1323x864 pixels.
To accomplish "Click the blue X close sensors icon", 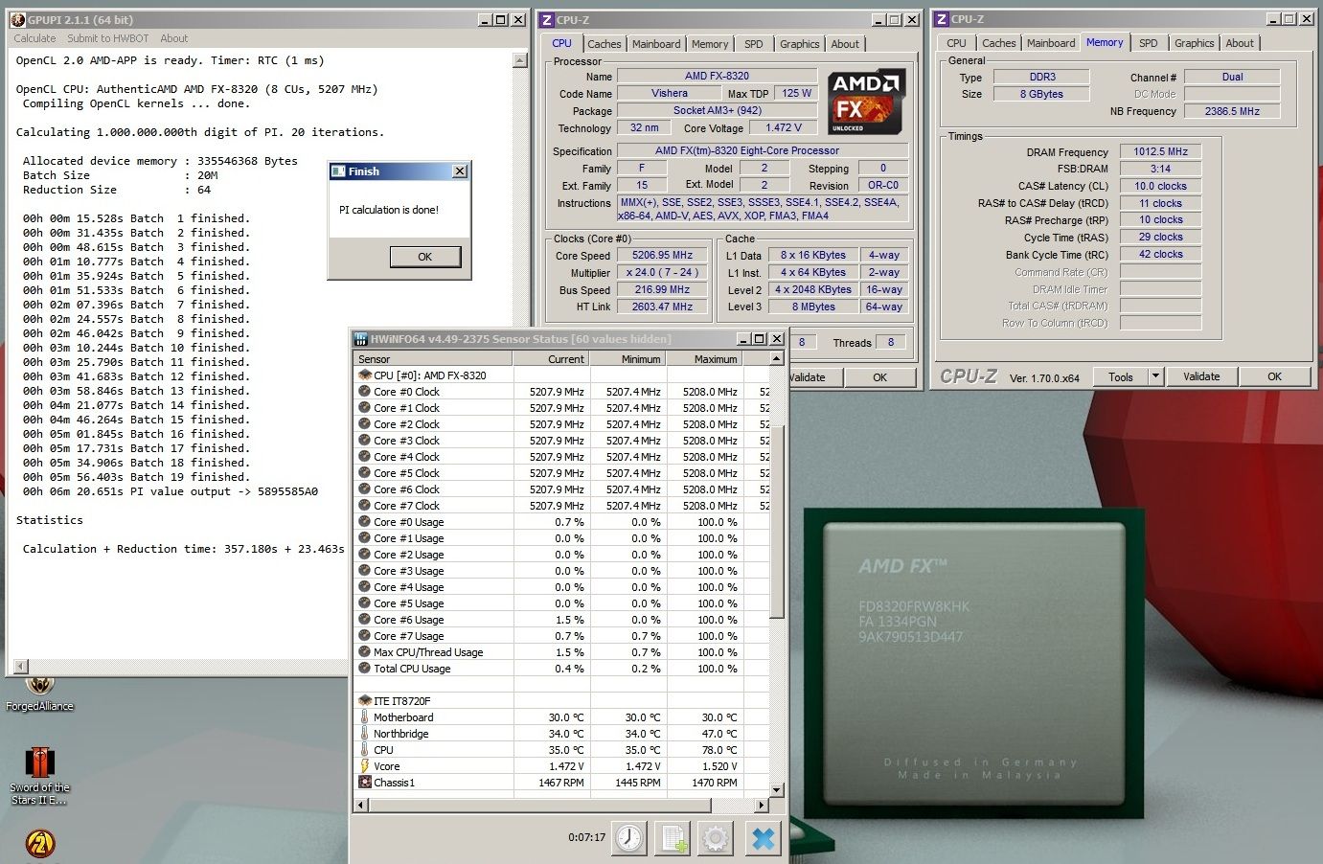I will 763,838.
